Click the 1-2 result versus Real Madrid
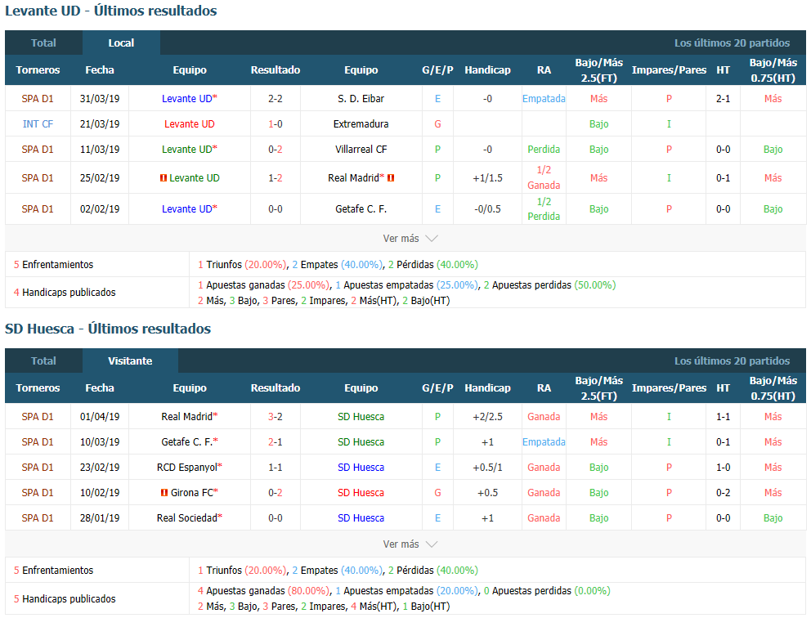 coord(276,178)
